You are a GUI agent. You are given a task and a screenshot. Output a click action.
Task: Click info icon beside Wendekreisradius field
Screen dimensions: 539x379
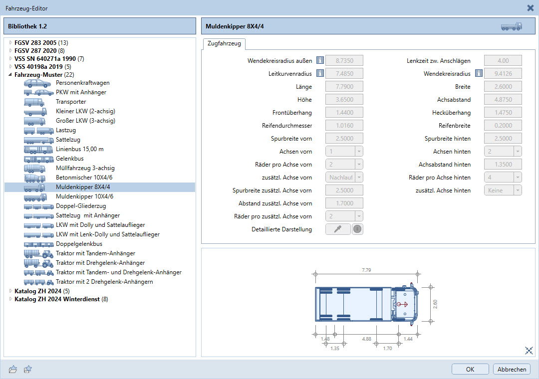[479, 74]
